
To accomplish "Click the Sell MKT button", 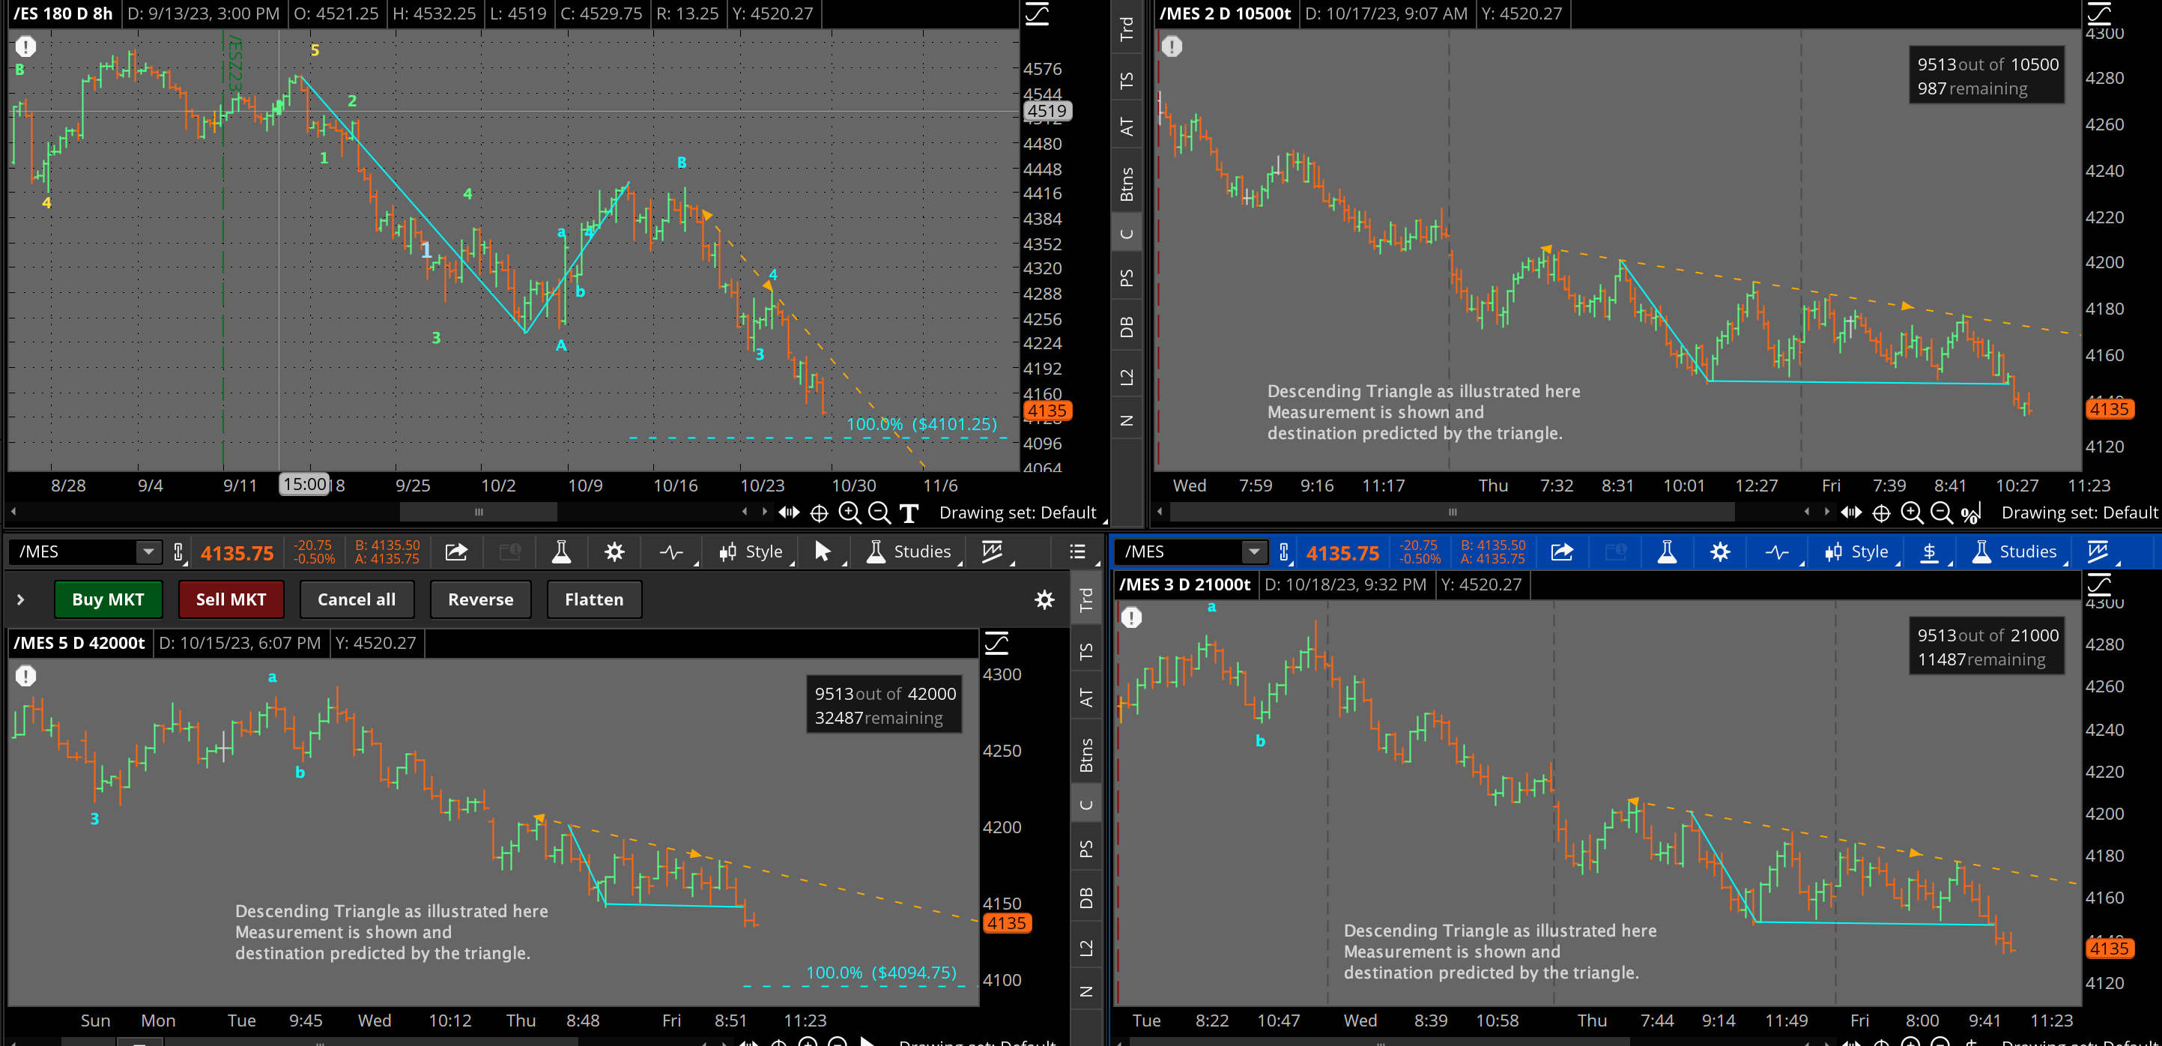I will 231,599.
